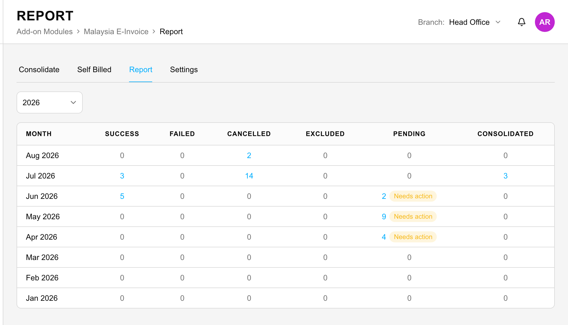Open the notifications bell
The height and width of the screenshot is (325, 568).
(521, 22)
